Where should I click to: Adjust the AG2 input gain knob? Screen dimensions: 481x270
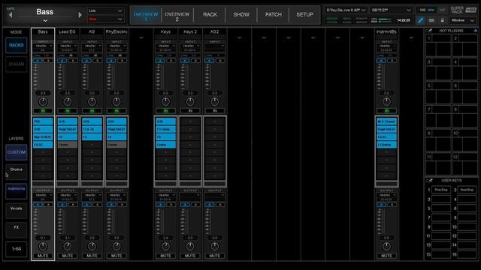pos(215,102)
